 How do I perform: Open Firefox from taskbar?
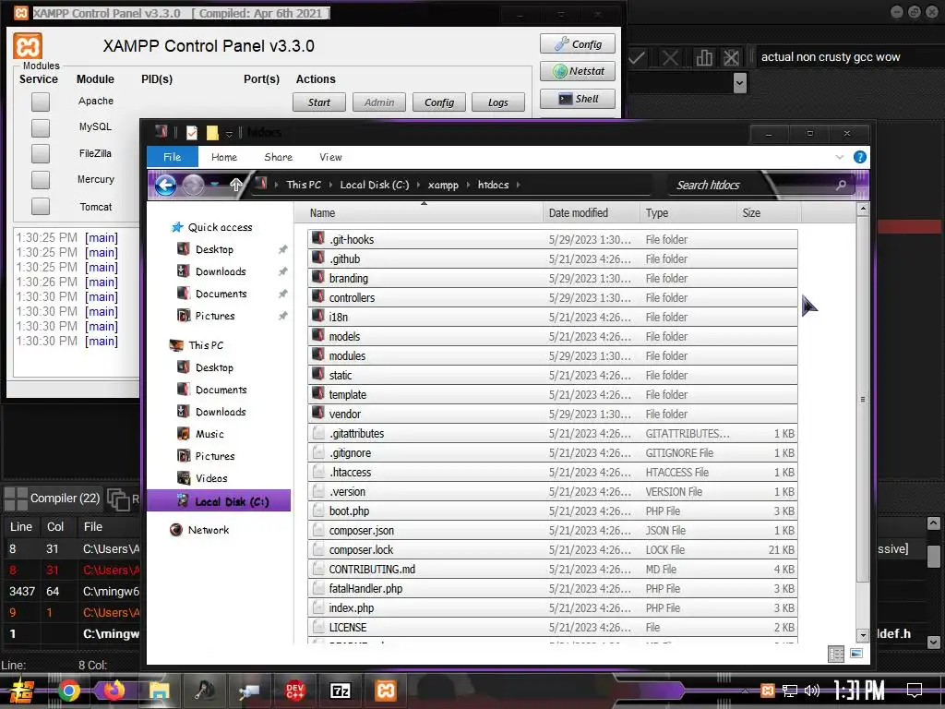[x=114, y=691]
